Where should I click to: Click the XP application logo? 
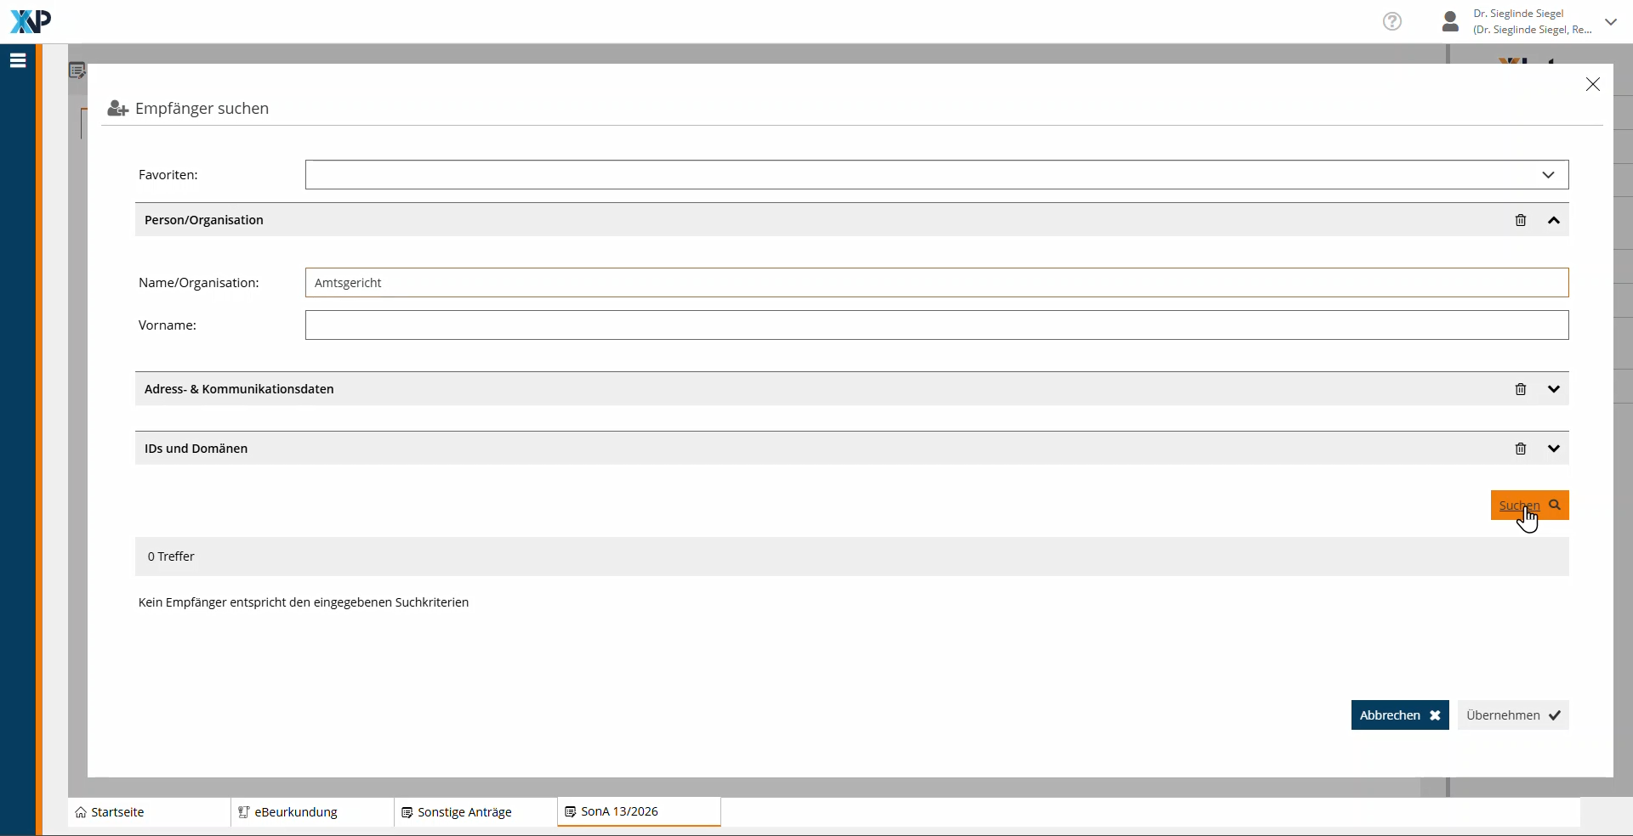coord(31,21)
